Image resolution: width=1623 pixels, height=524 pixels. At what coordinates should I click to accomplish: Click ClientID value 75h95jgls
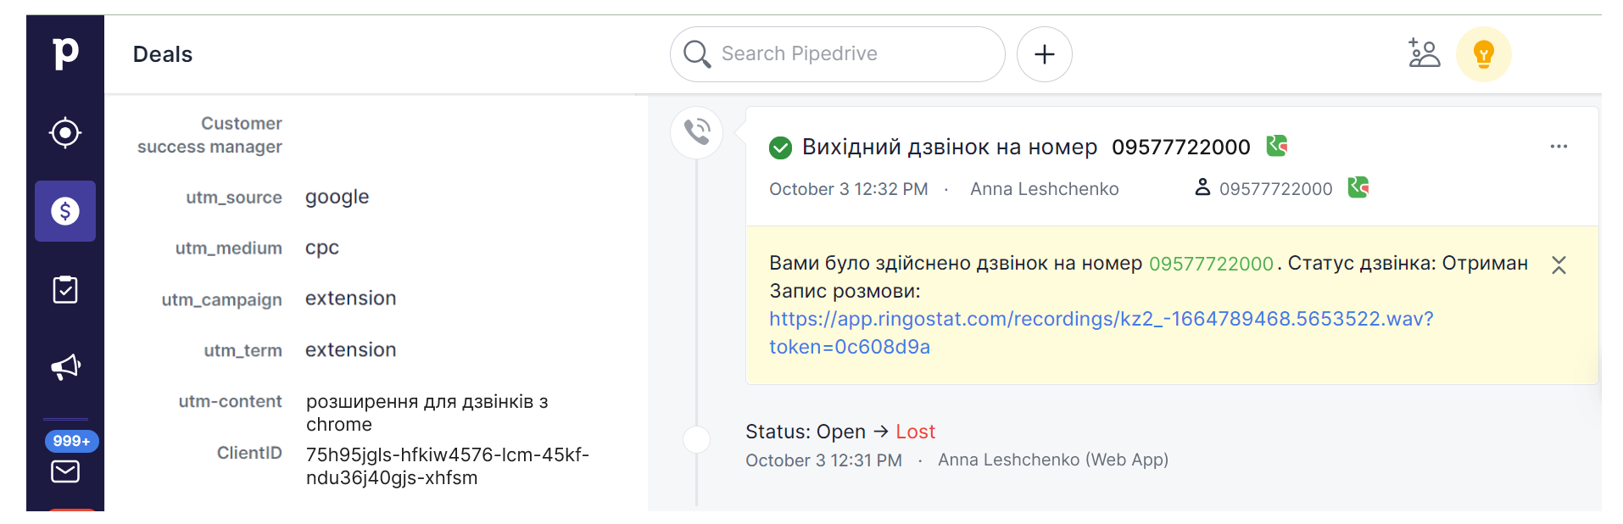(x=447, y=466)
